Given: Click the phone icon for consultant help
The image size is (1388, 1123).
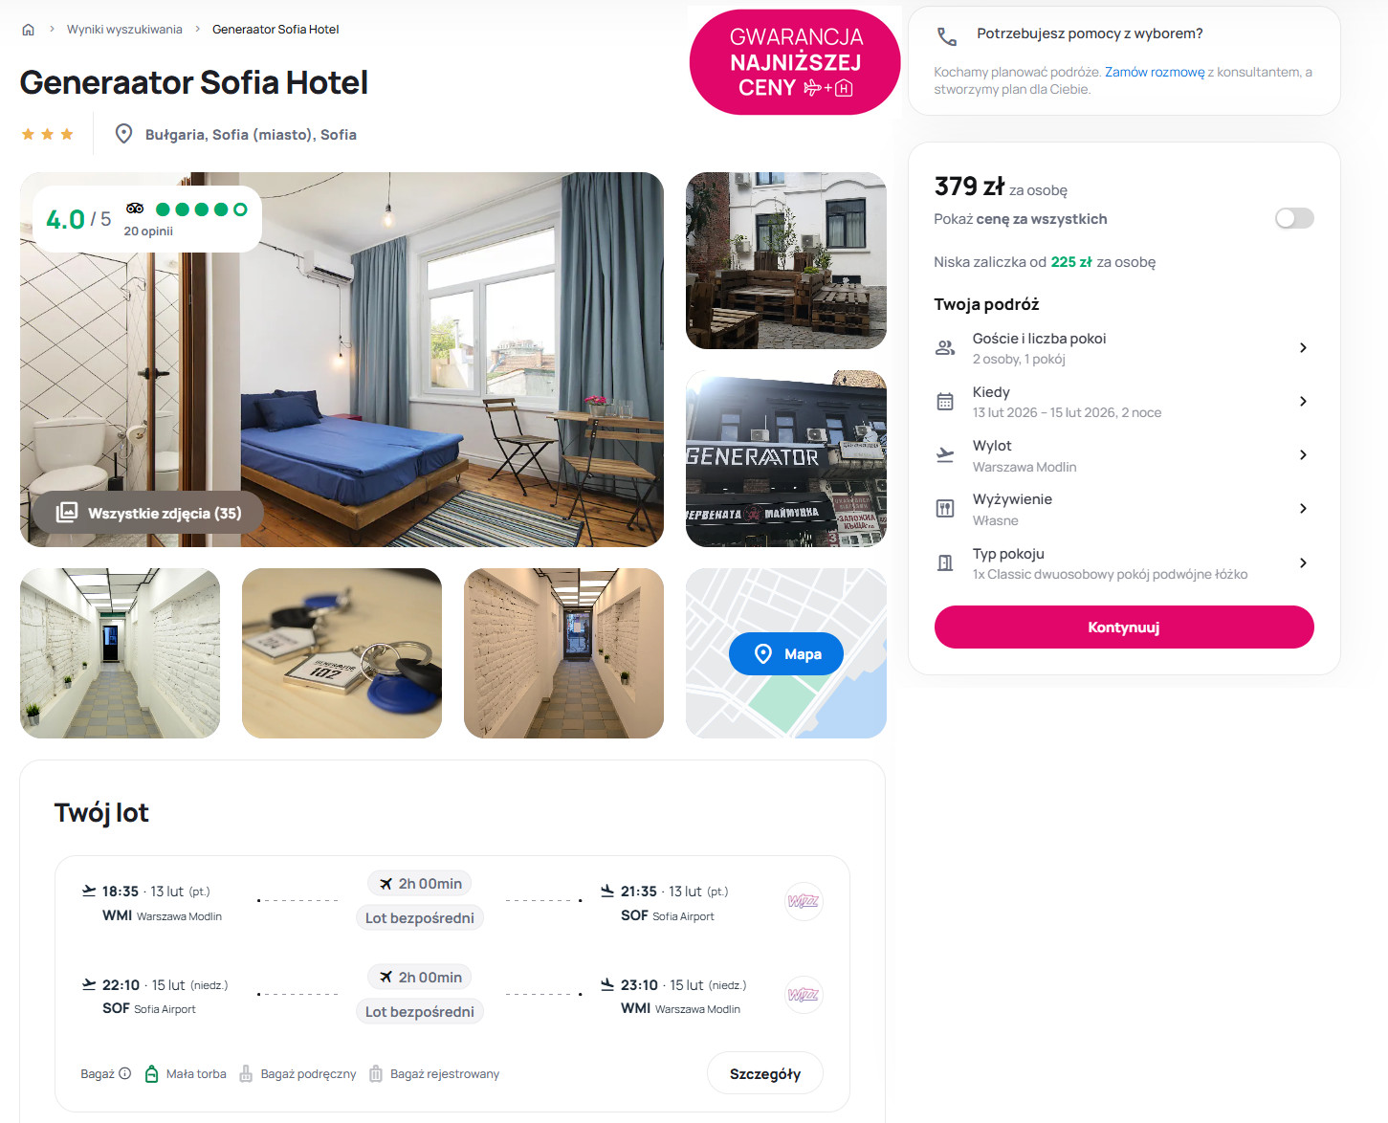Looking at the screenshot, I should (946, 36).
